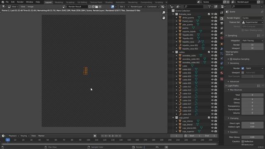This screenshot has height=149, width=265.
Task: Click the Total max bounces field
Action: coord(252,95)
